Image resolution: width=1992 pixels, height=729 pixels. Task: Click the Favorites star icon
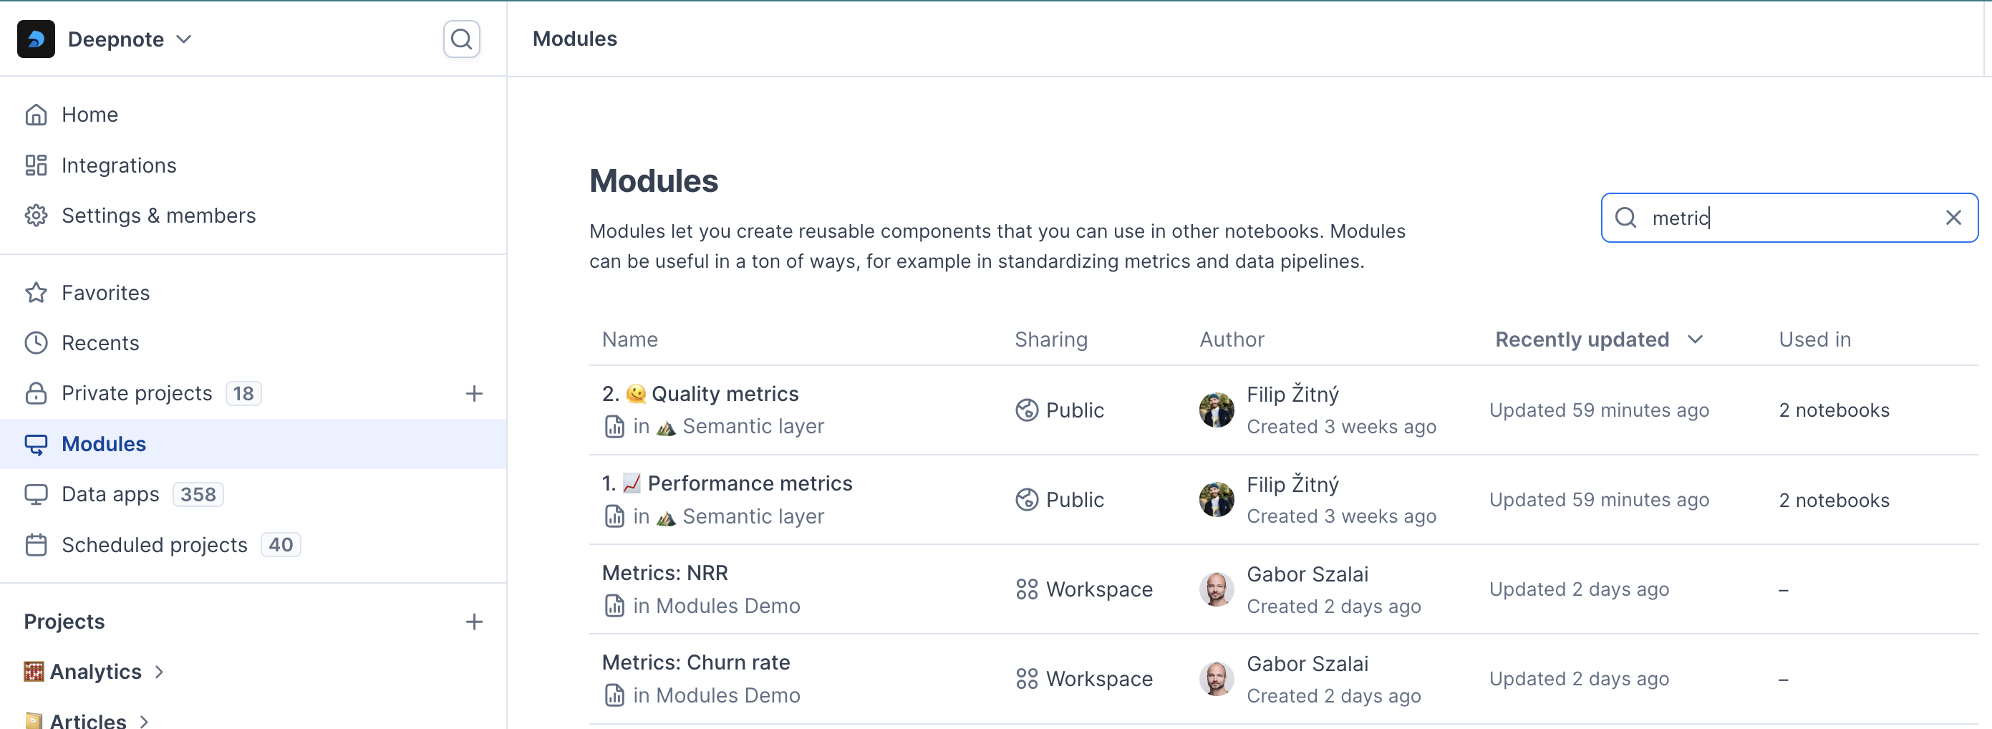point(36,293)
